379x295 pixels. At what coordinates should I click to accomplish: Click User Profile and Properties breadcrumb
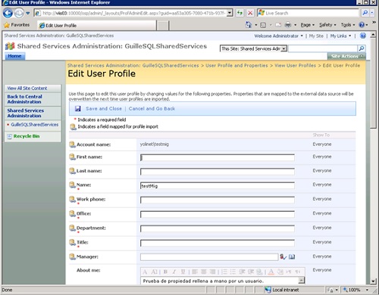(236, 65)
